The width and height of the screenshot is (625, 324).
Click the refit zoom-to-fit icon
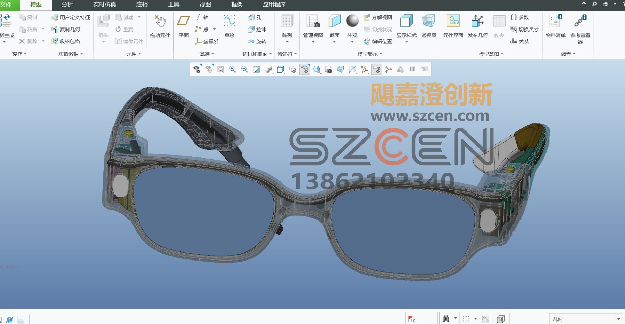coord(220,69)
